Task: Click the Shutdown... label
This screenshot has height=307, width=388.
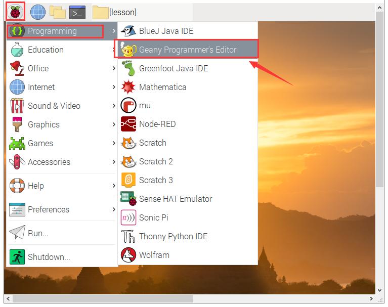Action: [49, 257]
